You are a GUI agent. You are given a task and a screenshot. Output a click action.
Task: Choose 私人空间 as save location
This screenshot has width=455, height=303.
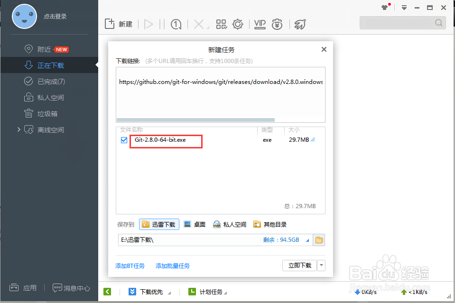pyautogui.click(x=230, y=224)
